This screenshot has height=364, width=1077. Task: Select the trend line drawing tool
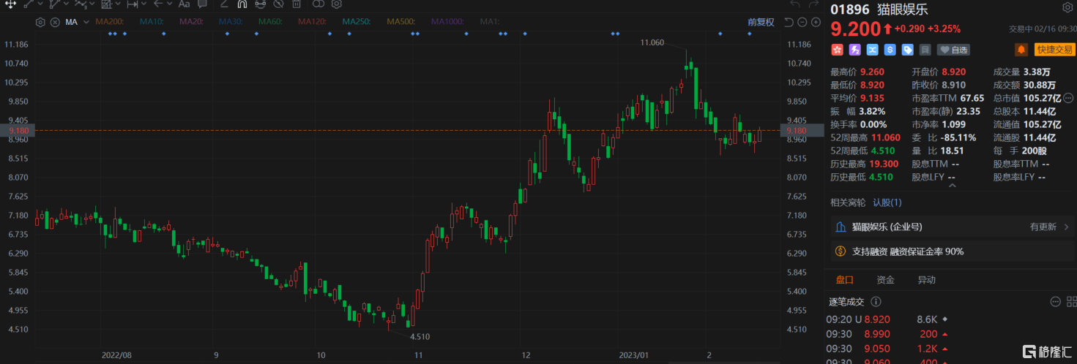29,4
